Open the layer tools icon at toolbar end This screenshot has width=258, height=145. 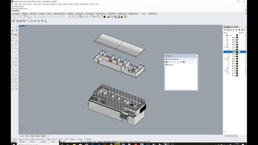pyautogui.click(x=245, y=30)
